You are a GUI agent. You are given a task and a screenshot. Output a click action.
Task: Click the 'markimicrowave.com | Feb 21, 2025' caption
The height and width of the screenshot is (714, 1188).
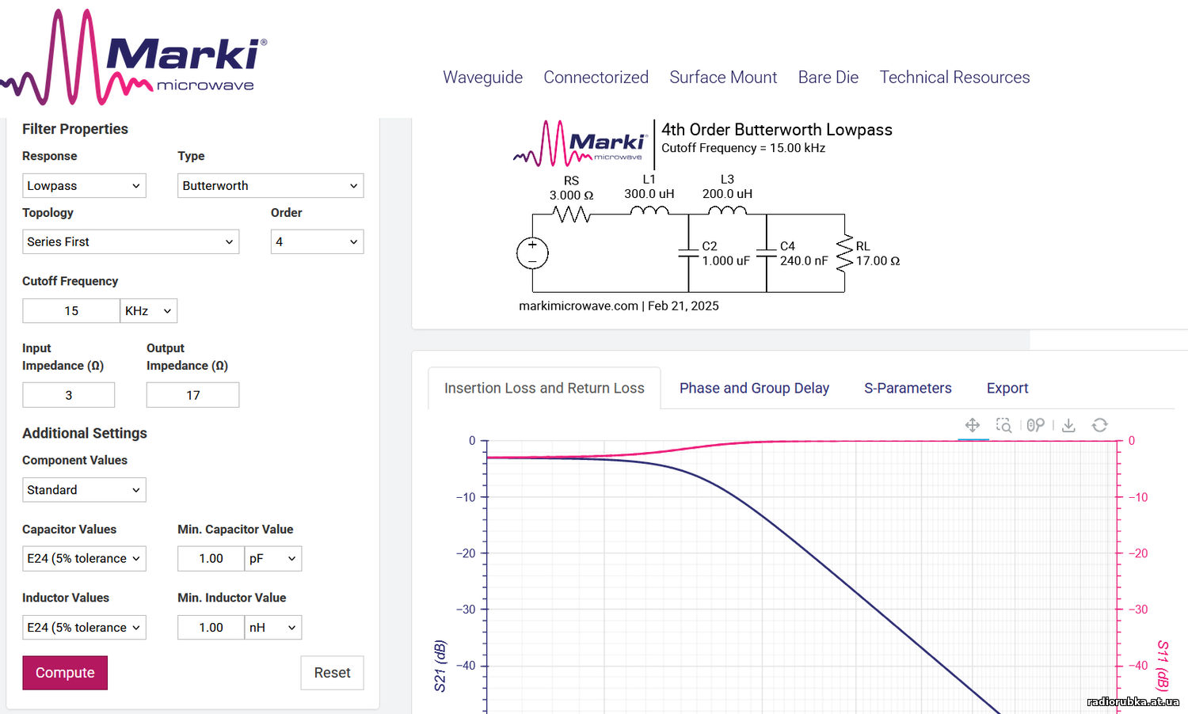(619, 306)
